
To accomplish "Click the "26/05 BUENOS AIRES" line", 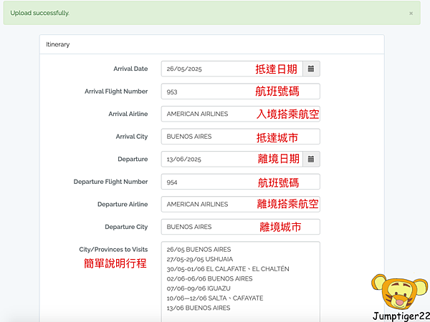I will (199, 250).
